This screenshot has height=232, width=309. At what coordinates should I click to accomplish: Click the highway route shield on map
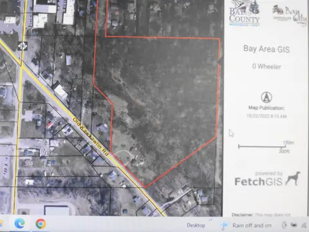point(23,46)
